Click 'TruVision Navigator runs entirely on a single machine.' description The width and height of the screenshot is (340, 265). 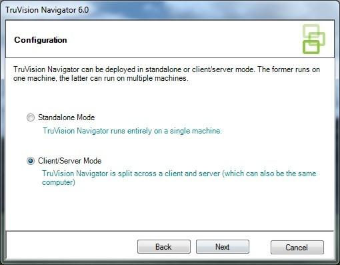tap(132, 131)
